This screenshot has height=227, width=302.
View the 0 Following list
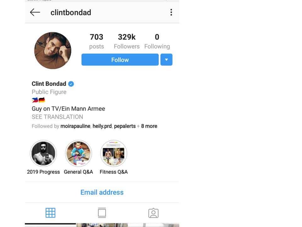pyautogui.click(x=157, y=41)
